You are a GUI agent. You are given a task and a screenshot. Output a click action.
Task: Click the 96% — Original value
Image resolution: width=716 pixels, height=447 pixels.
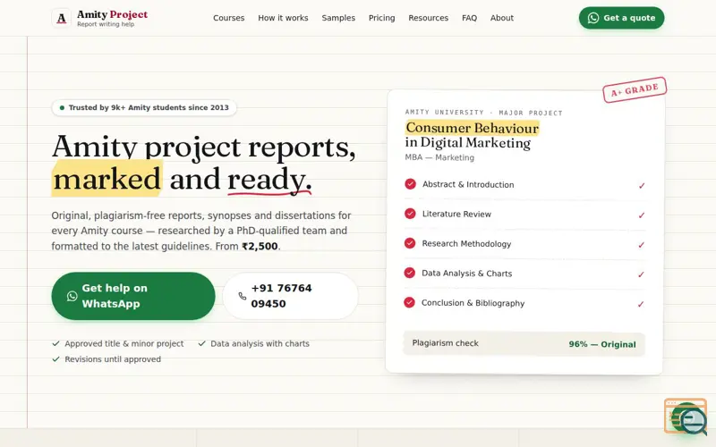(x=602, y=344)
